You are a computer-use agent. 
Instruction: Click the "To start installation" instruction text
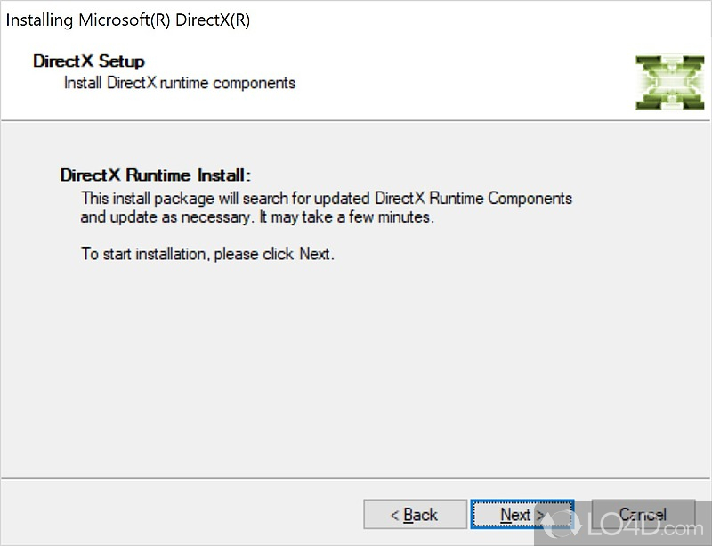click(207, 254)
